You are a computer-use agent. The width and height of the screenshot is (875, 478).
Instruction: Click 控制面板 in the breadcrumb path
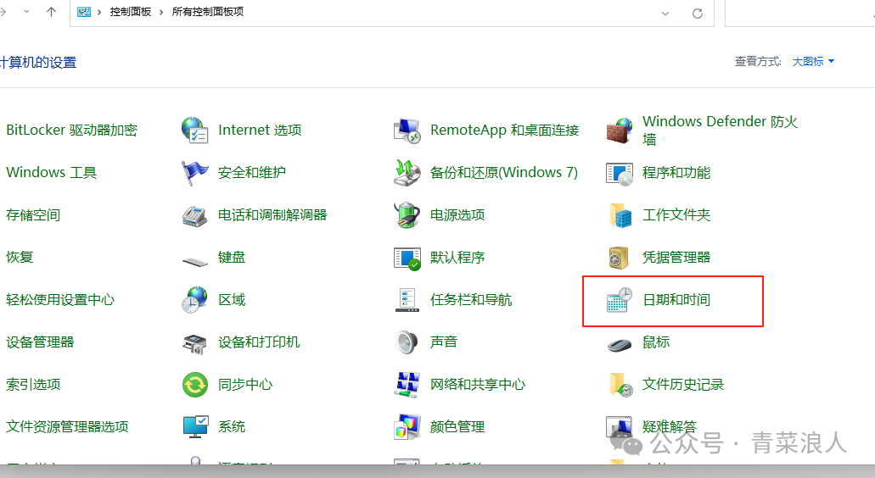coord(131,12)
